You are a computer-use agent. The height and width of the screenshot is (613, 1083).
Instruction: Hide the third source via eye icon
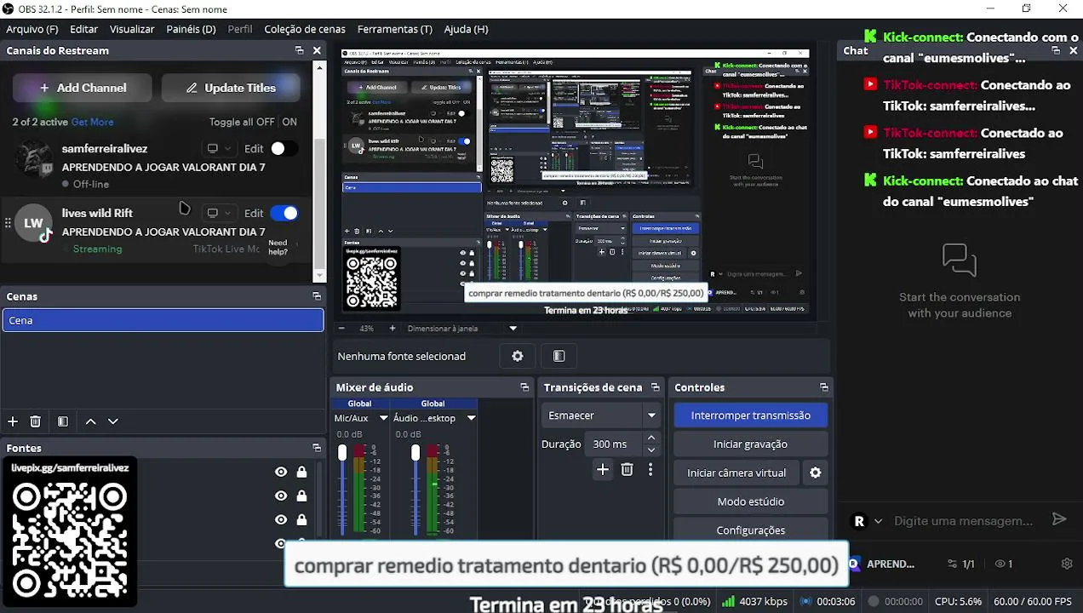pyautogui.click(x=281, y=519)
